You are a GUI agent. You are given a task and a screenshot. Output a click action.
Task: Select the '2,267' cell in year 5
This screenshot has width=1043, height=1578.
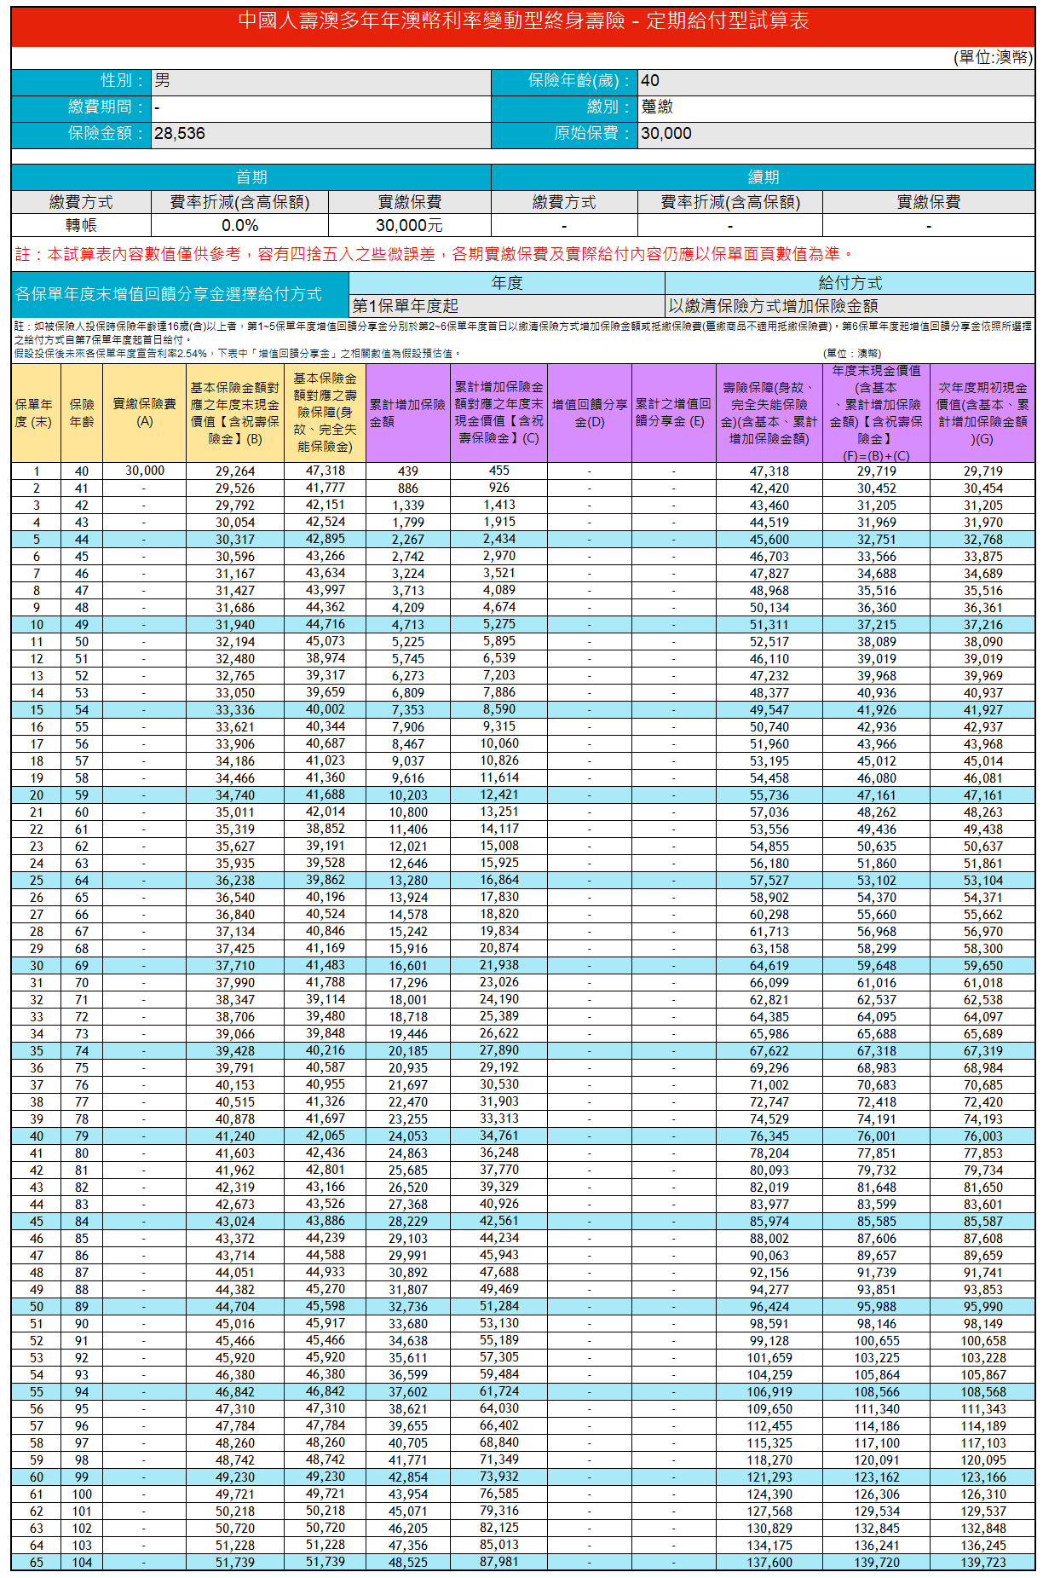pyautogui.click(x=408, y=540)
